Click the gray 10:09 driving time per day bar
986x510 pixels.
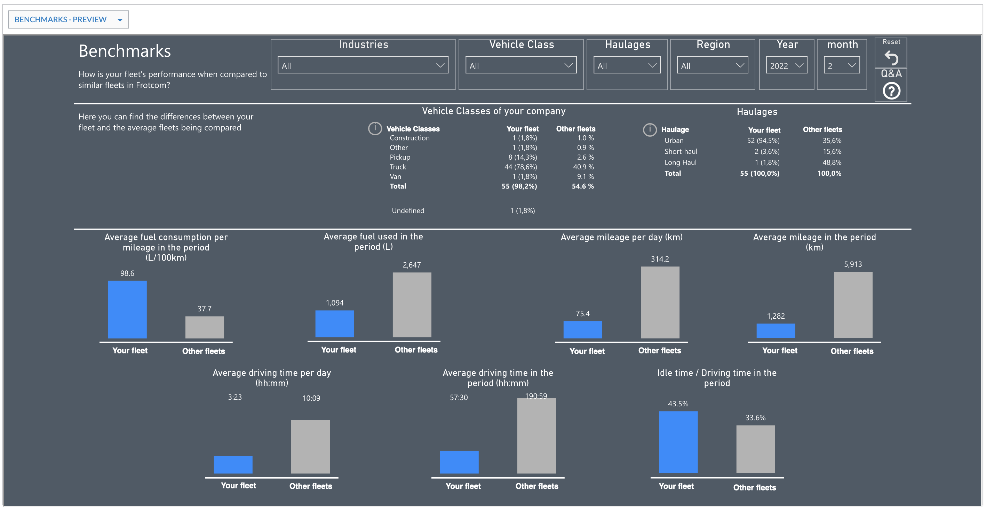point(310,447)
